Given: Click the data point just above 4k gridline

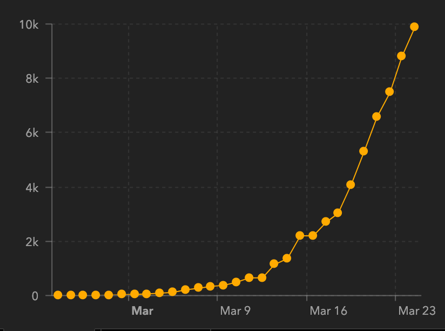Looking at the screenshot, I should (x=350, y=184).
